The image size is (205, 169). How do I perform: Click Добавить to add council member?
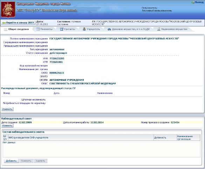click(x=11, y=161)
